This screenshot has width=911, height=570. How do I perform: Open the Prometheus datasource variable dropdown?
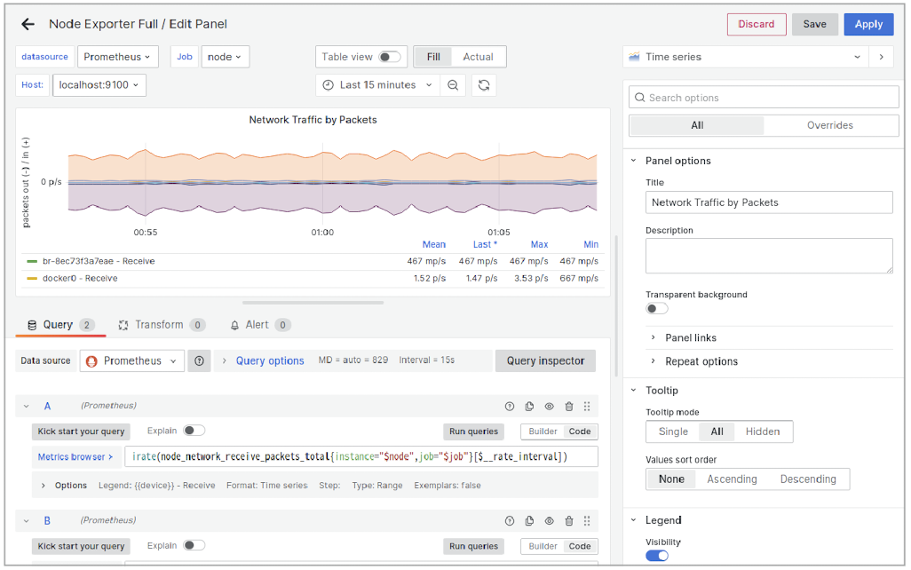point(118,57)
